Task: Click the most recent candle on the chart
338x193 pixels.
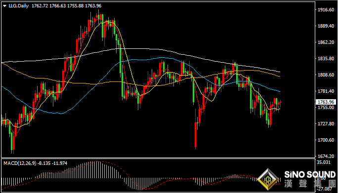Action: point(280,103)
